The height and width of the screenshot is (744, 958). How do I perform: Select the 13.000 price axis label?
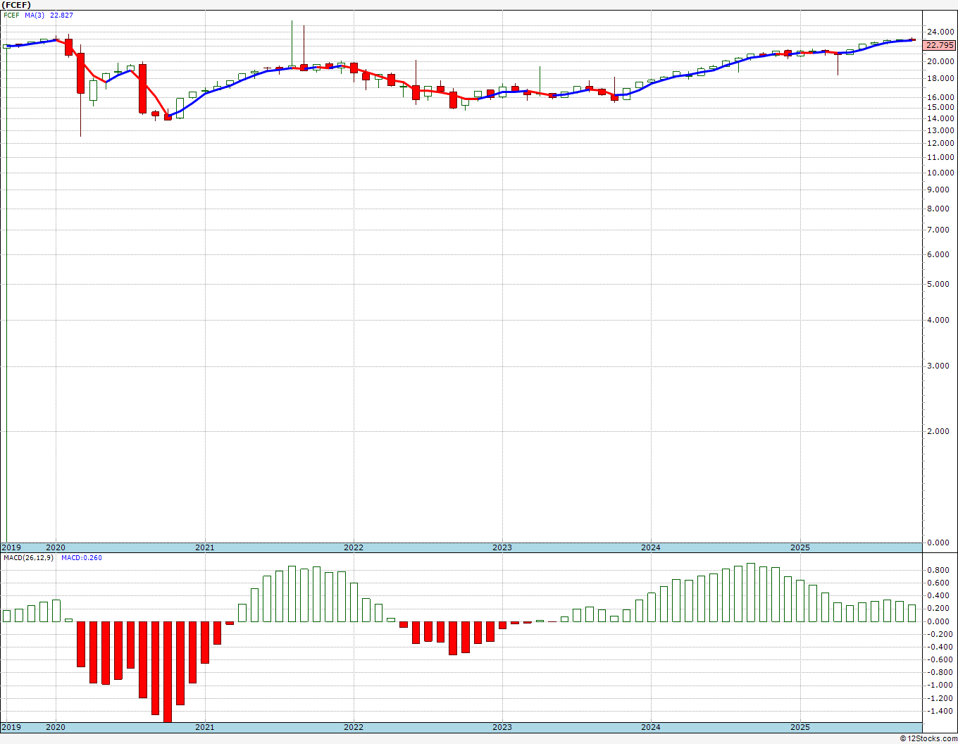pyautogui.click(x=941, y=131)
